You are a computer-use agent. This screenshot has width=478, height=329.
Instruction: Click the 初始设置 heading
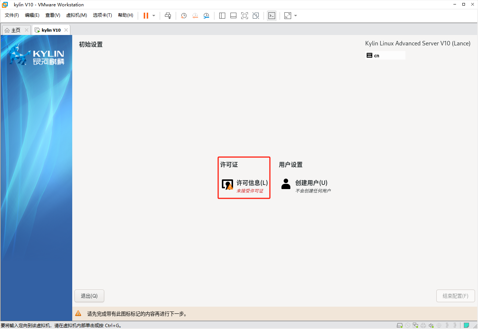pyautogui.click(x=90, y=44)
